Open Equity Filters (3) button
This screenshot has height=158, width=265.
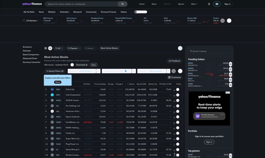(x=55, y=71)
